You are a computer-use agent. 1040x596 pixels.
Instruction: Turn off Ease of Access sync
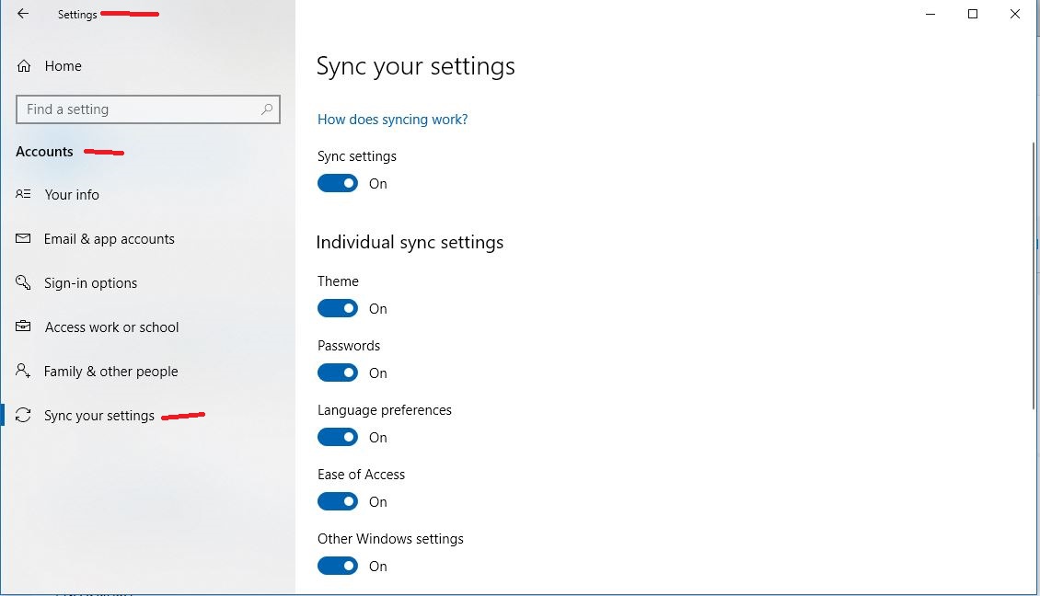point(338,501)
